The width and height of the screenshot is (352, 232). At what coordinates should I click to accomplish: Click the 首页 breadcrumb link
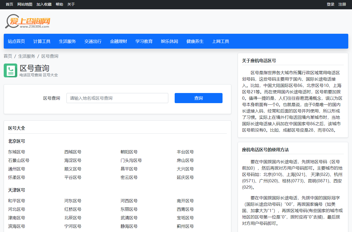[8, 56]
